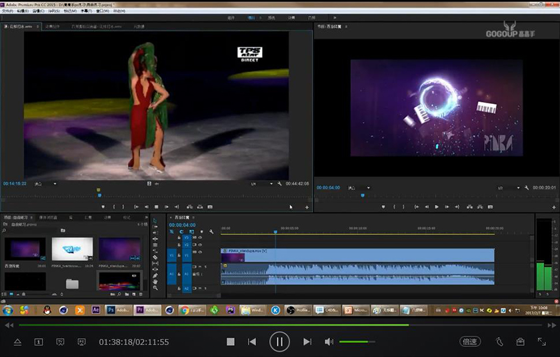Viewport: 560px width, 357px height.
Task: Select the PINKA_standups.mov clip on V1
Action: click(367, 254)
